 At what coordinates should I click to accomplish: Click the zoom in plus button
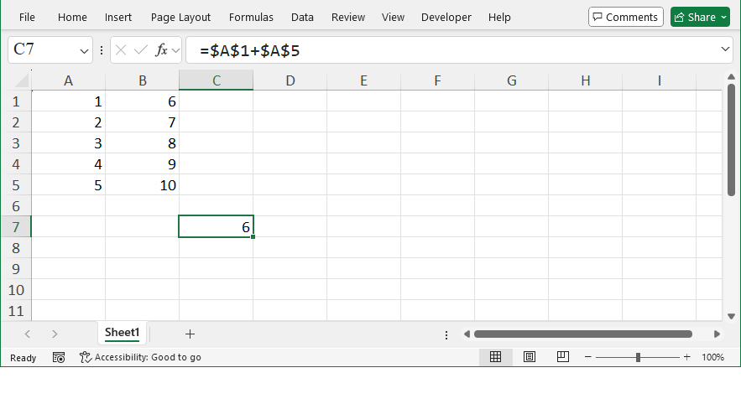[x=686, y=357]
